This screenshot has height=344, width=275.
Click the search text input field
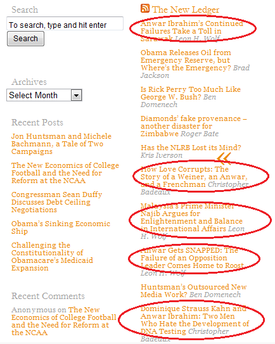pos(65,23)
